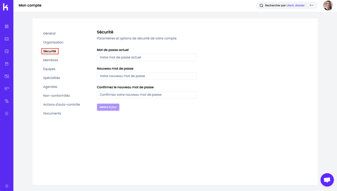This screenshot has width=337, height=191.
Task: Open the calendar icon in sidebar
Action: (7, 64)
